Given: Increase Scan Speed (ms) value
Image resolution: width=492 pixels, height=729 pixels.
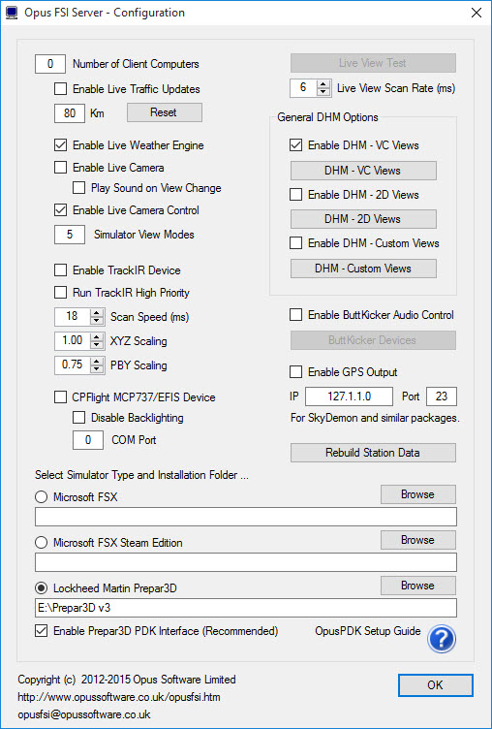Looking at the screenshot, I should [97, 312].
